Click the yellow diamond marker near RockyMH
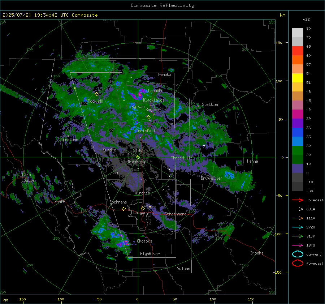Viewport: 325px width, 304px height. [x=96, y=94]
